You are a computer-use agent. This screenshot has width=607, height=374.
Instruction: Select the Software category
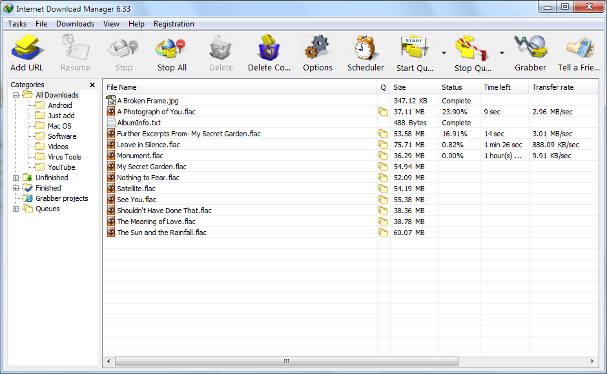62,136
